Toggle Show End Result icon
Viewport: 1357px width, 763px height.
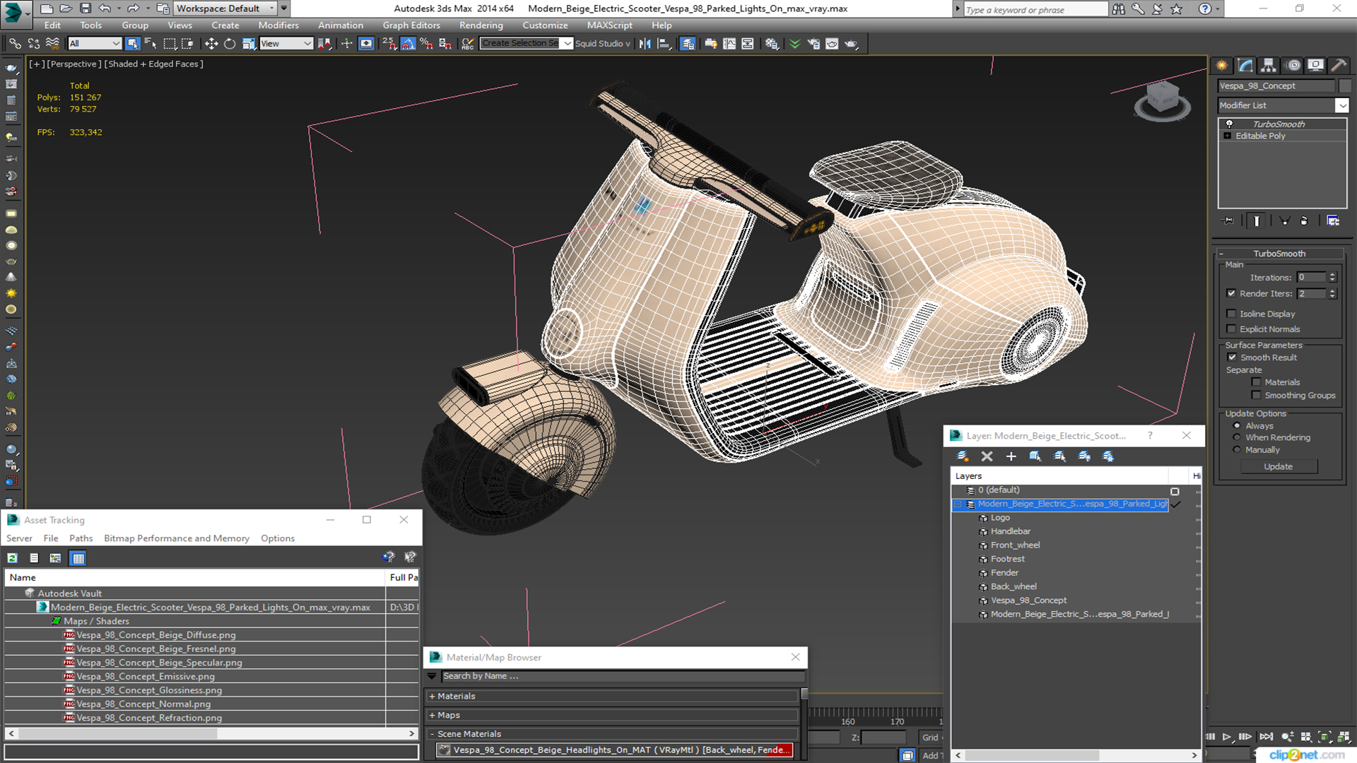1257,221
